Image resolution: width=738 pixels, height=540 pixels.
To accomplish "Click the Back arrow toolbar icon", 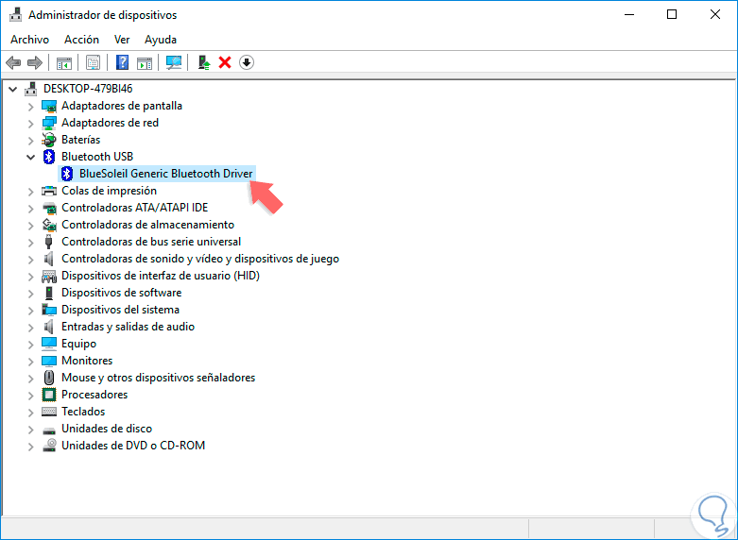I will pyautogui.click(x=13, y=62).
